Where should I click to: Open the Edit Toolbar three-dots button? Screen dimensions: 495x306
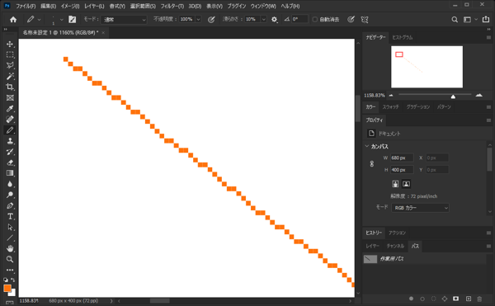pos(10,270)
